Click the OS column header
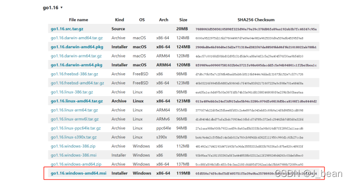The height and width of the screenshot is (183, 350). [x=142, y=20]
